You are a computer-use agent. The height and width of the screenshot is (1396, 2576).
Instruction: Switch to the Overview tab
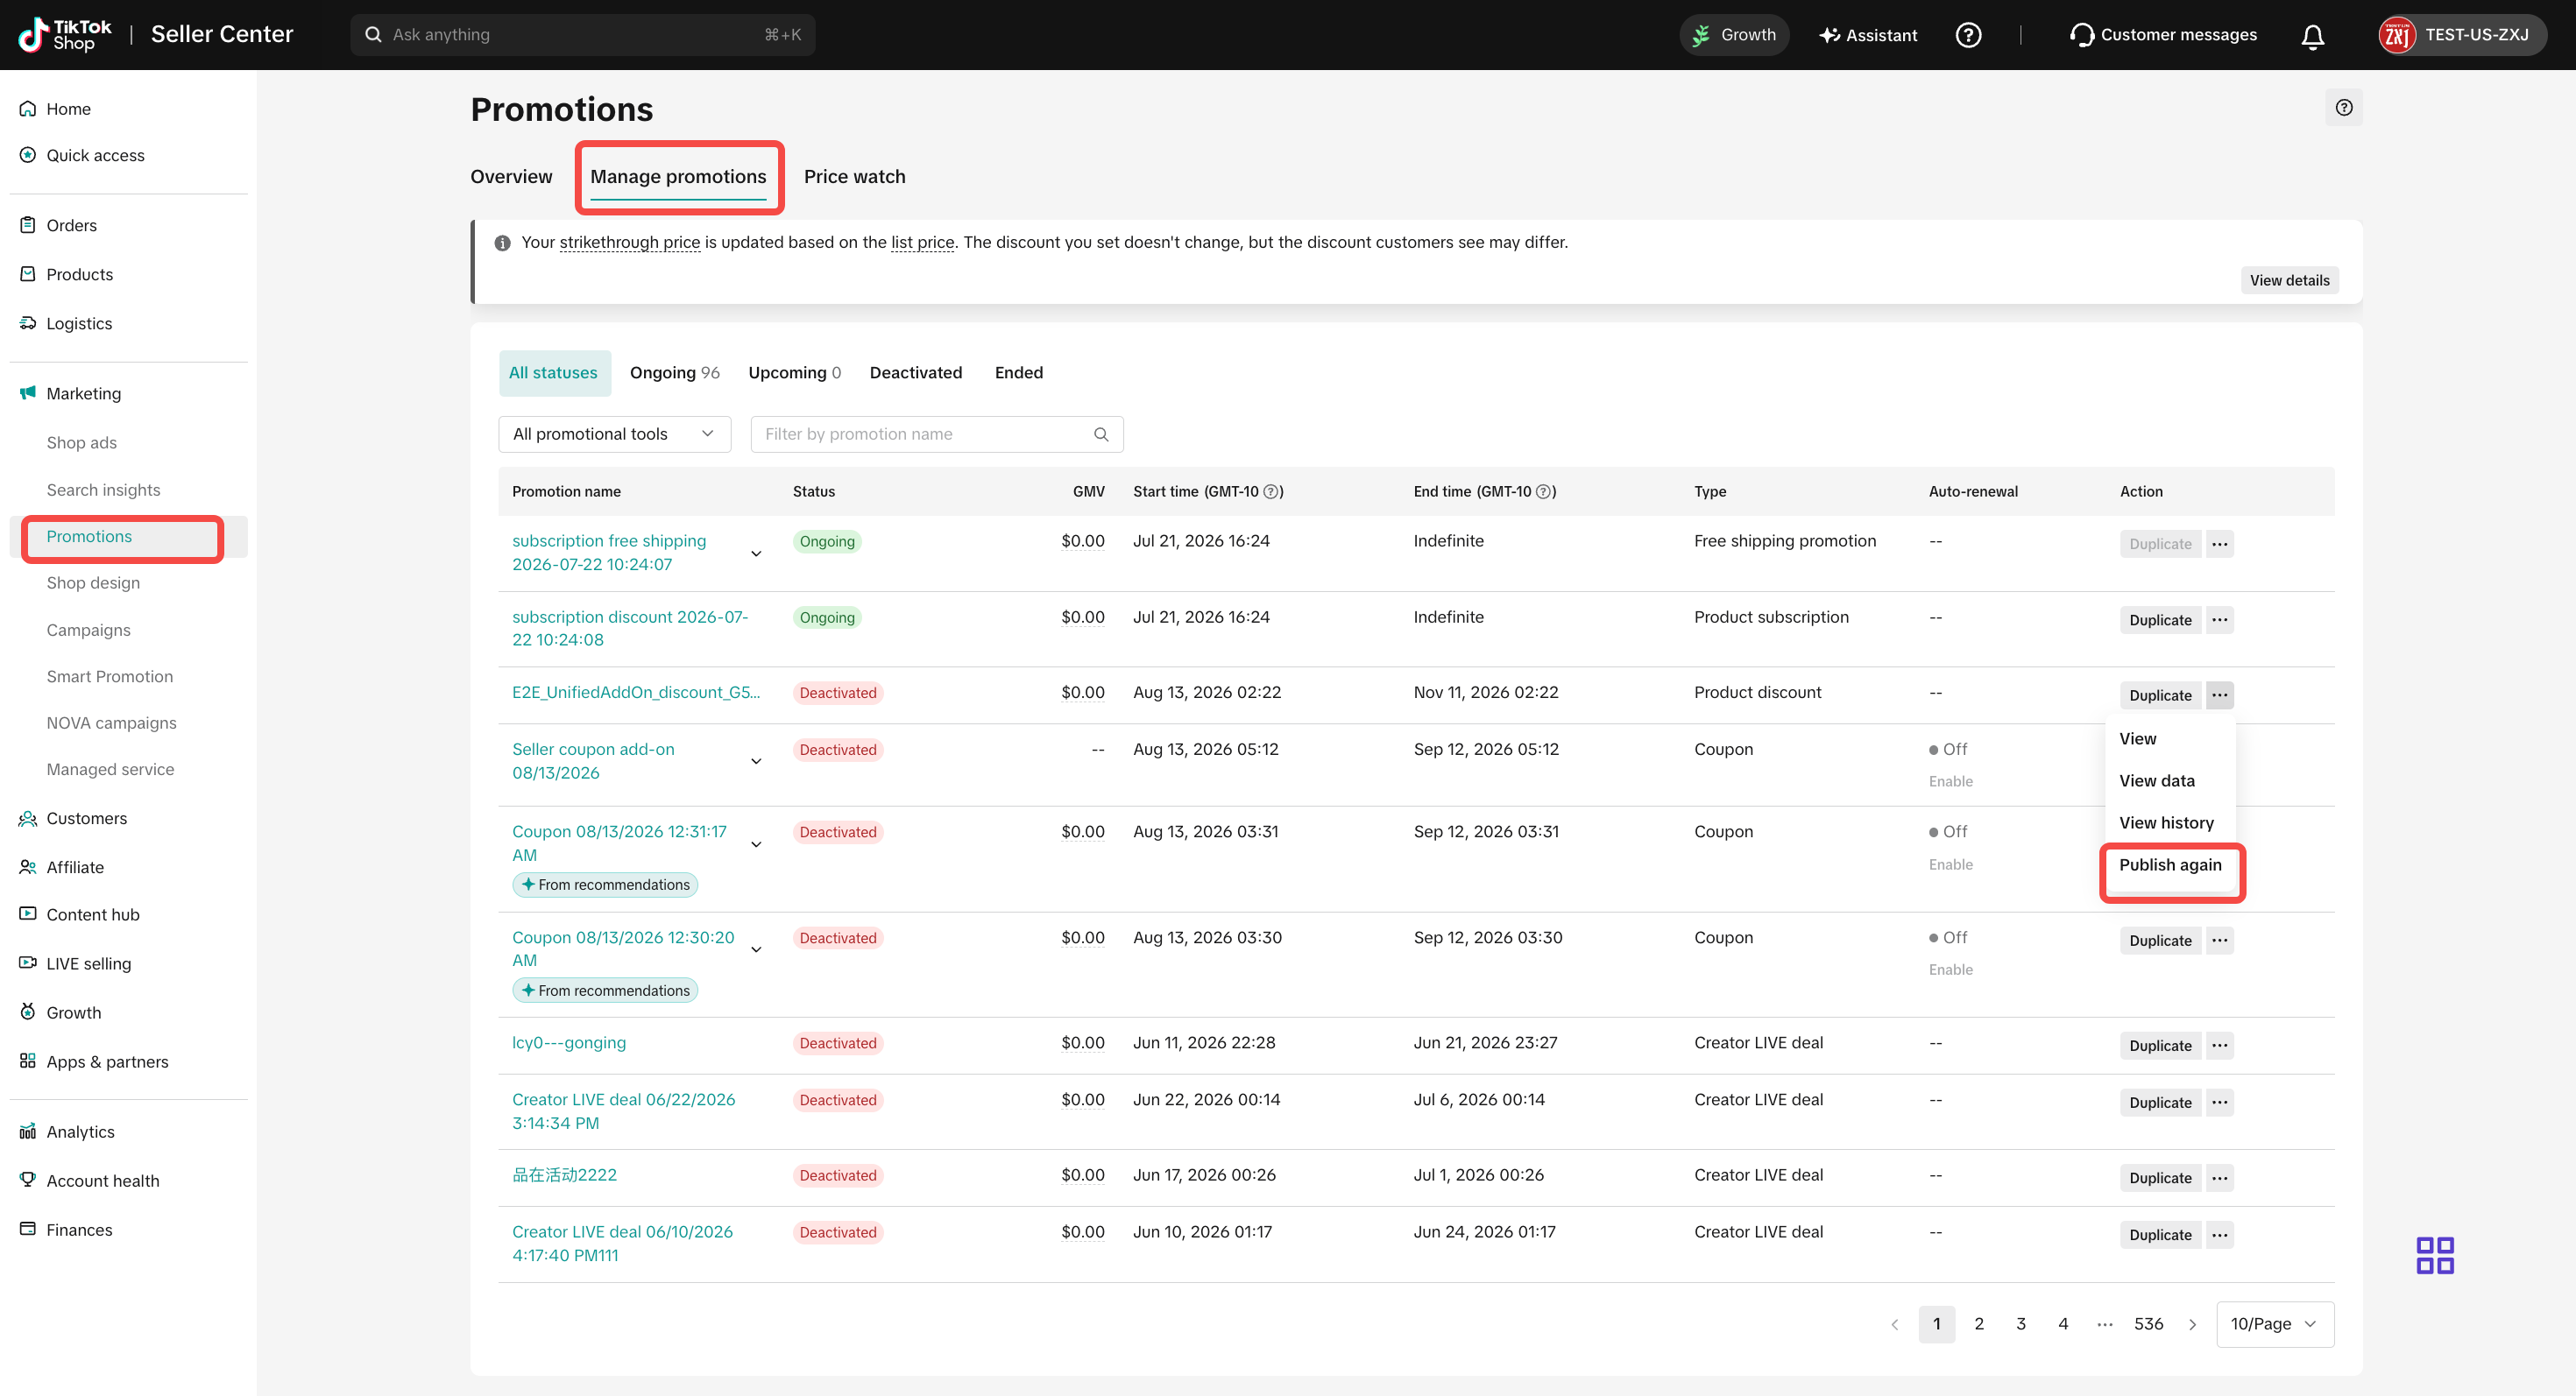click(x=511, y=177)
